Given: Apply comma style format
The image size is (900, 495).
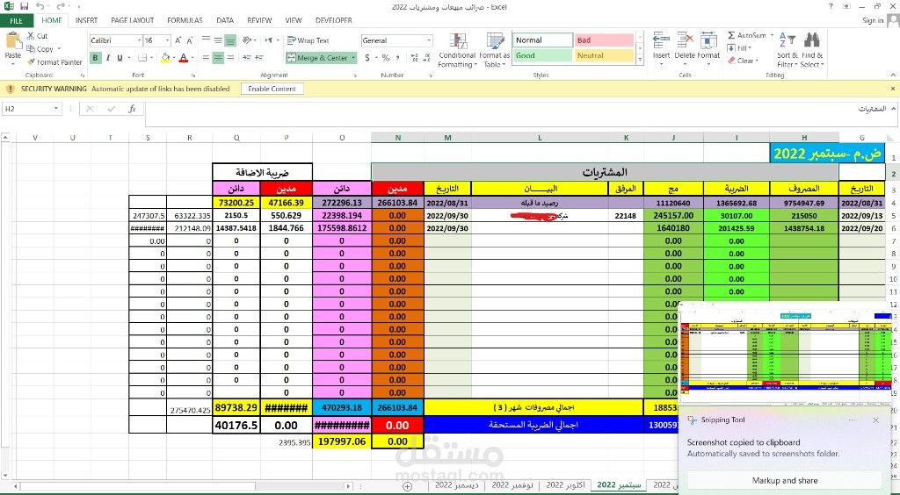Looking at the screenshot, I should [x=398, y=58].
